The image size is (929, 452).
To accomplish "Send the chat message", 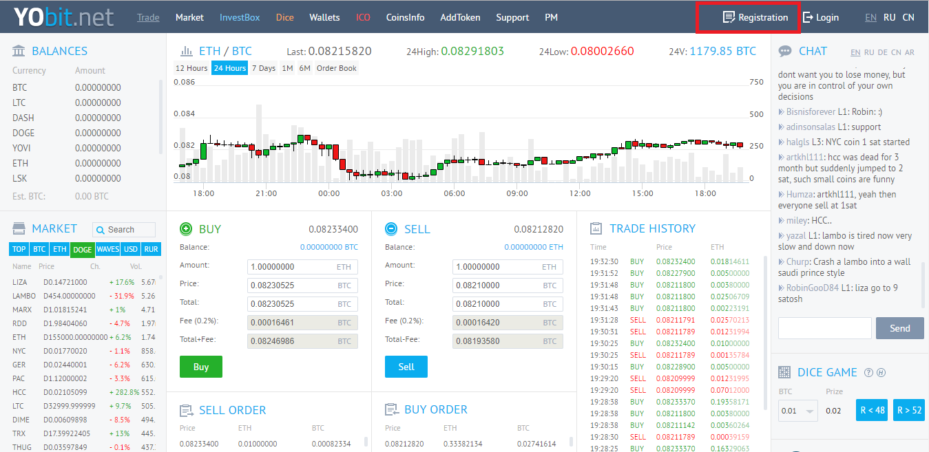I will click(x=899, y=328).
